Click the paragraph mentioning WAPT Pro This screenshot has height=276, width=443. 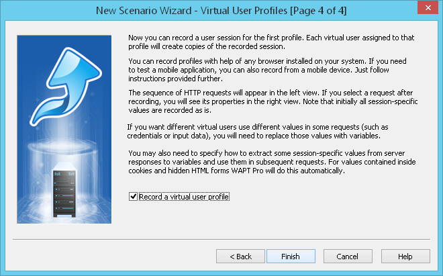pyautogui.click(x=272, y=162)
